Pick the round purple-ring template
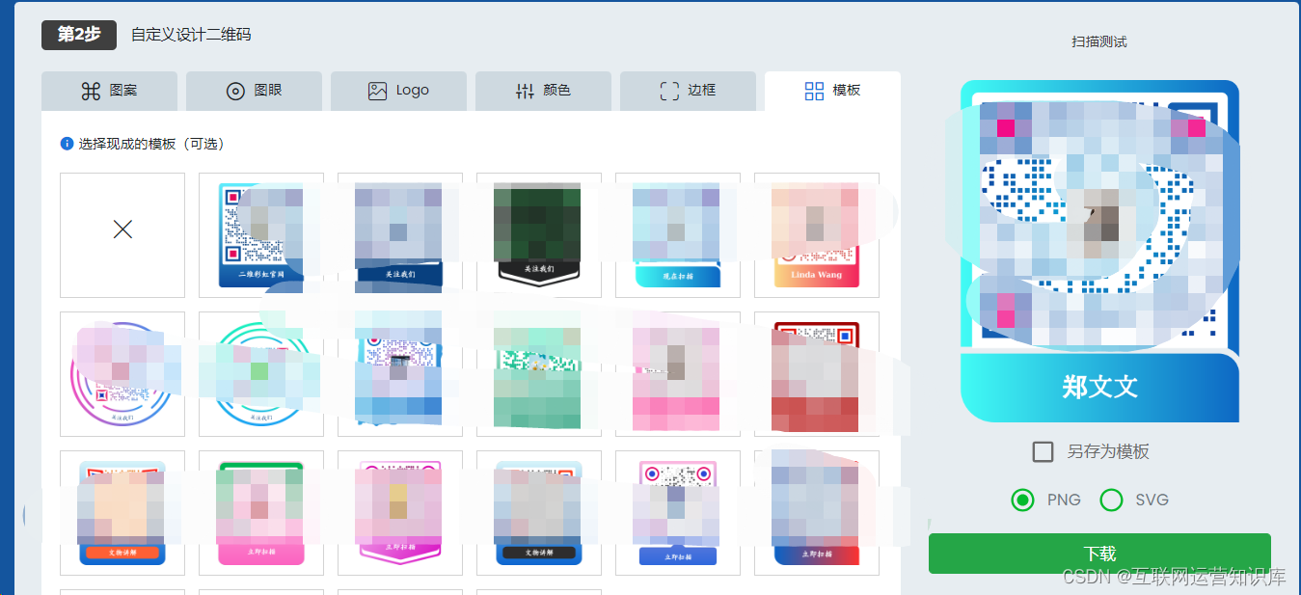The image size is (1301, 595). (122, 374)
